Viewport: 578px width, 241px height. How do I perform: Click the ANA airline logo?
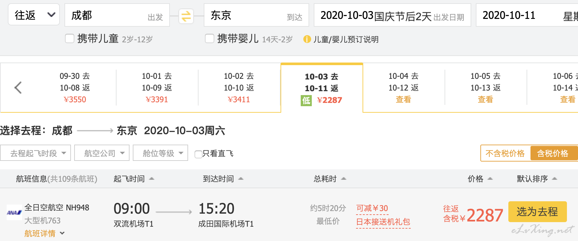tap(14, 212)
